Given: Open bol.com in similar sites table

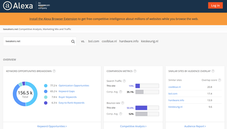Looking at the screenshot, I should [x=173, y=94].
